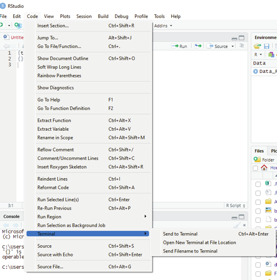The image size is (277, 280).
Task: Check the select-all checkbox beside Home
Action: tap(255, 168)
